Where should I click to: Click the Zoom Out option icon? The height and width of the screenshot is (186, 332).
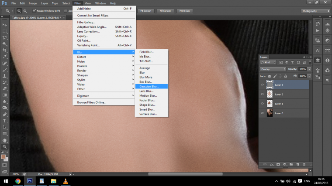click(25, 11)
